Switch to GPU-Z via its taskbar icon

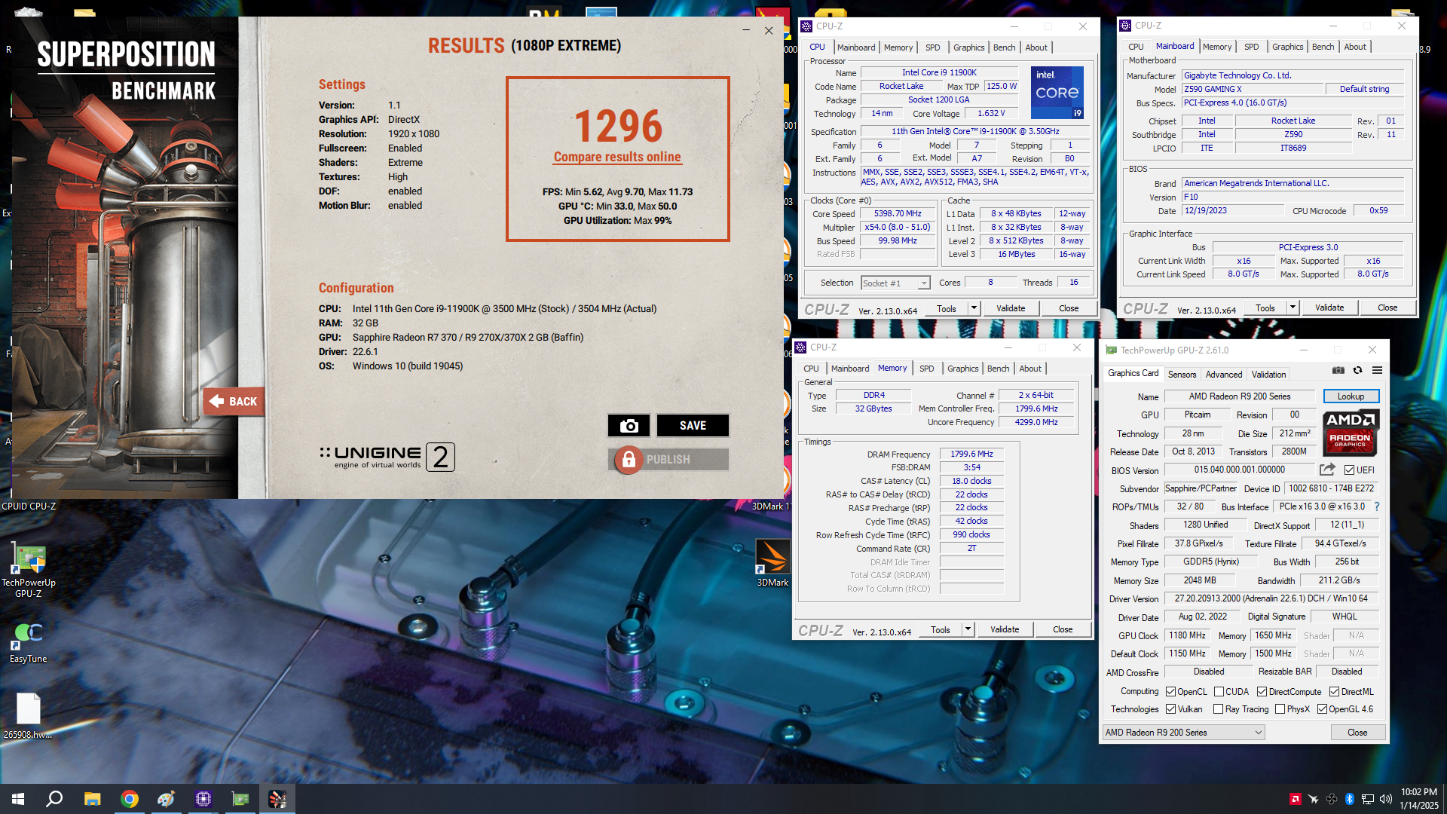[240, 799]
